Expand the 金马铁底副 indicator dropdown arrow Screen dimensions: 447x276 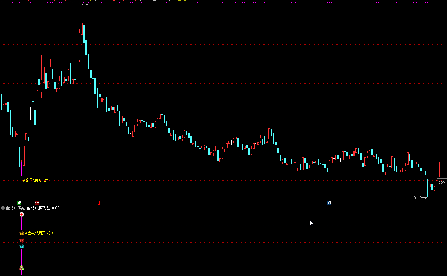point(3,208)
